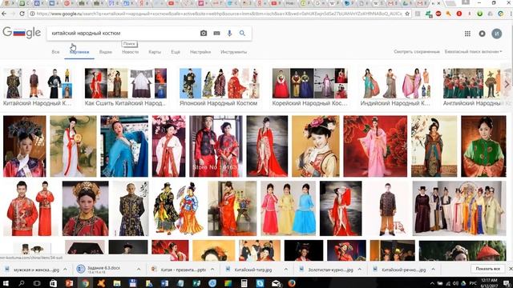Expand options for Золотистая-курно...jpg download

(360, 270)
